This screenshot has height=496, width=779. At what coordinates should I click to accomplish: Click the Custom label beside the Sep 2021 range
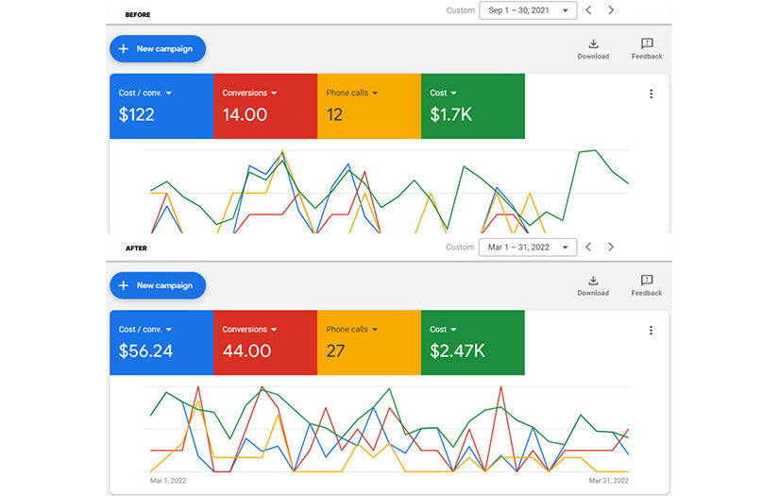coord(461,10)
